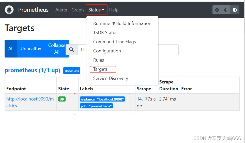Choose Targets in Status menu

[100, 69]
